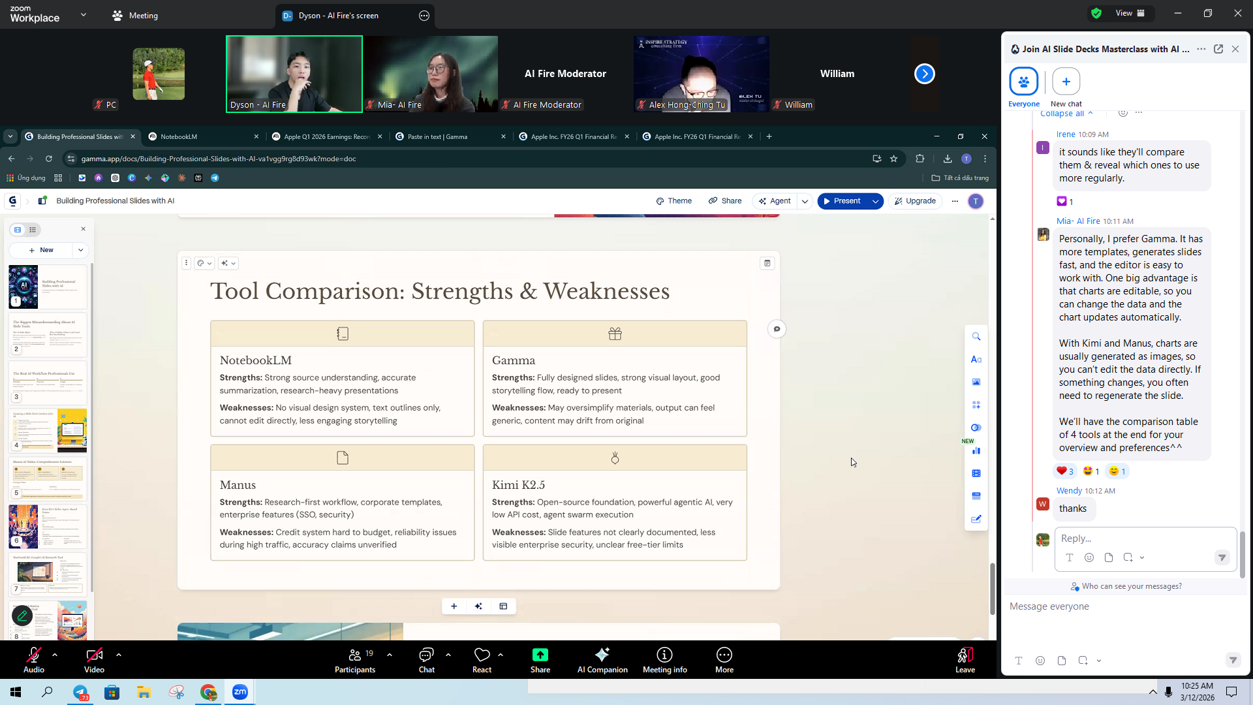Mute the Audio in Zoom
The width and height of the screenshot is (1253, 705).
coord(33,659)
